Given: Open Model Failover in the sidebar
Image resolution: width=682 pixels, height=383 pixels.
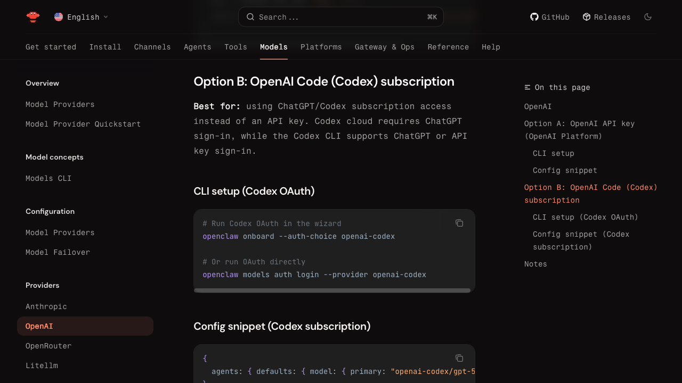Looking at the screenshot, I should coord(58,252).
